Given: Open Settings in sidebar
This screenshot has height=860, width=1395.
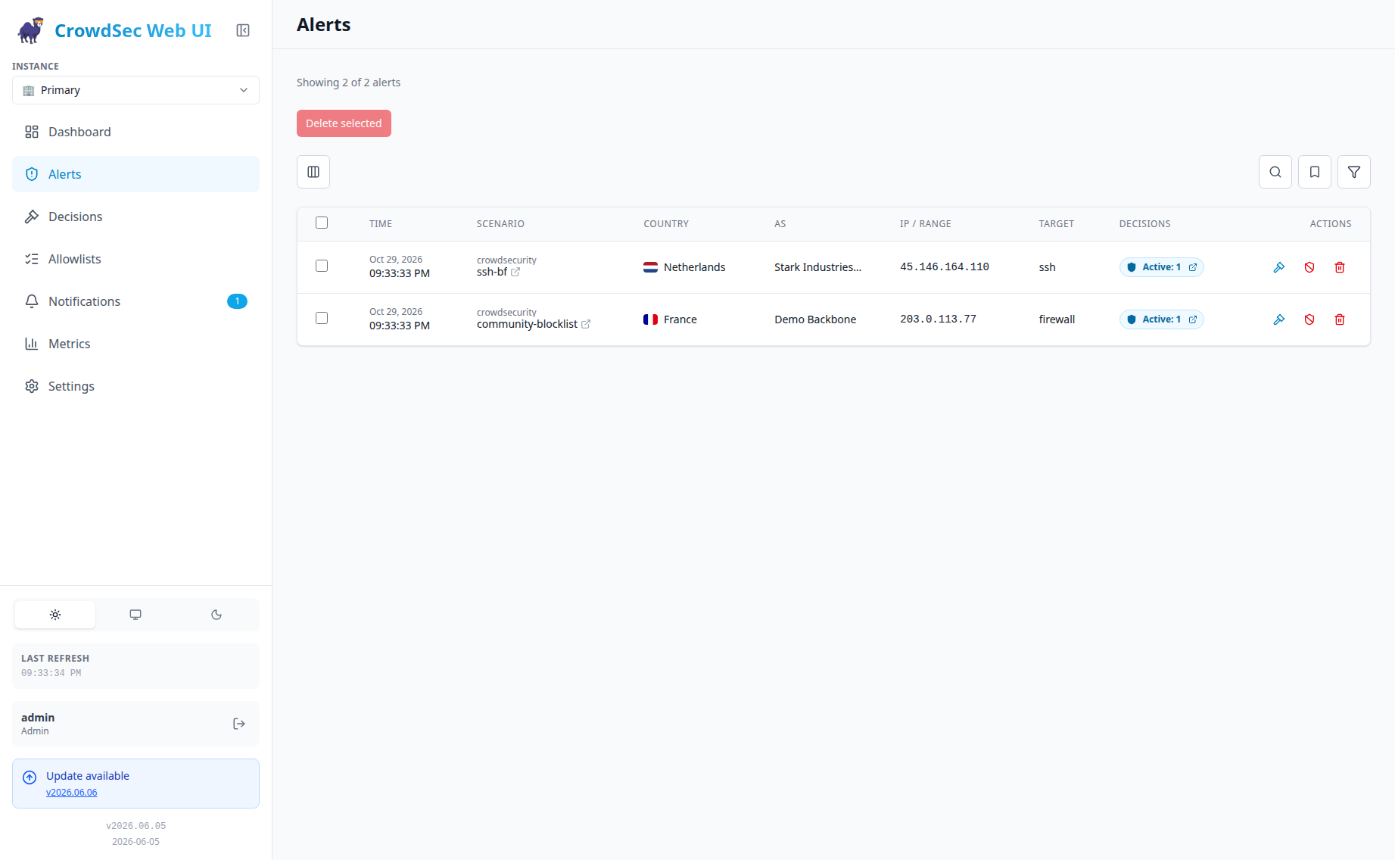Looking at the screenshot, I should coord(135,386).
